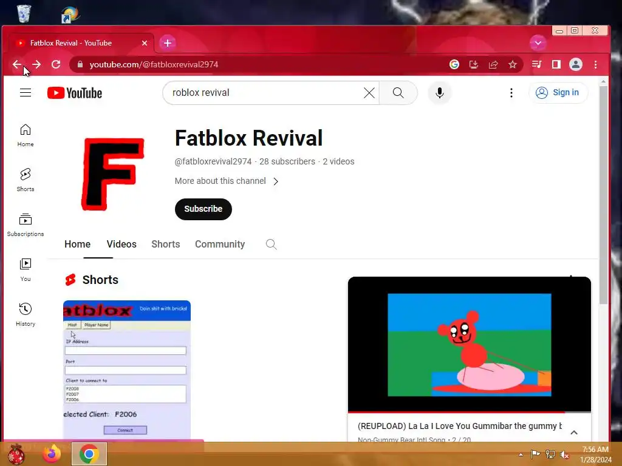
Task: Select the Recycle Bin desktop icon
Action: pos(24,13)
